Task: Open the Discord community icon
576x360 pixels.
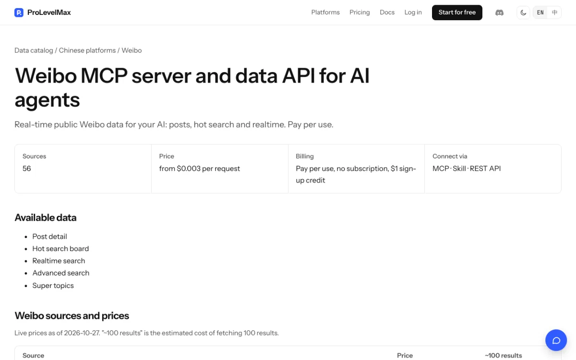Action: tap(499, 12)
